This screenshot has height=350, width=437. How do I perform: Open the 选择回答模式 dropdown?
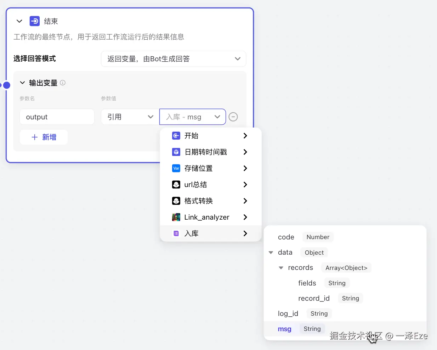point(174,59)
